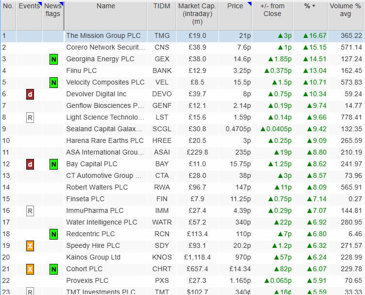Screen dimensions: 365x295
Task: Click change value 0.375p for Fiinu
Action: pos(278,70)
